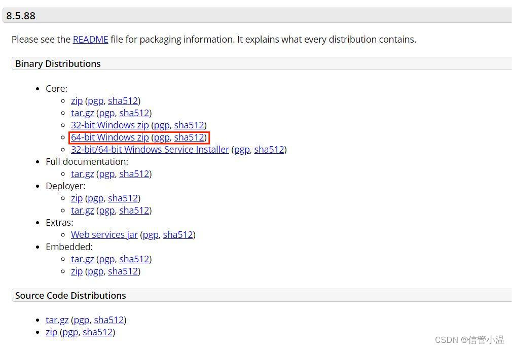This screenshot has width=512, height=349.
Task: Open sha512 for Deployer zip
Action: (x=123, y=198)
